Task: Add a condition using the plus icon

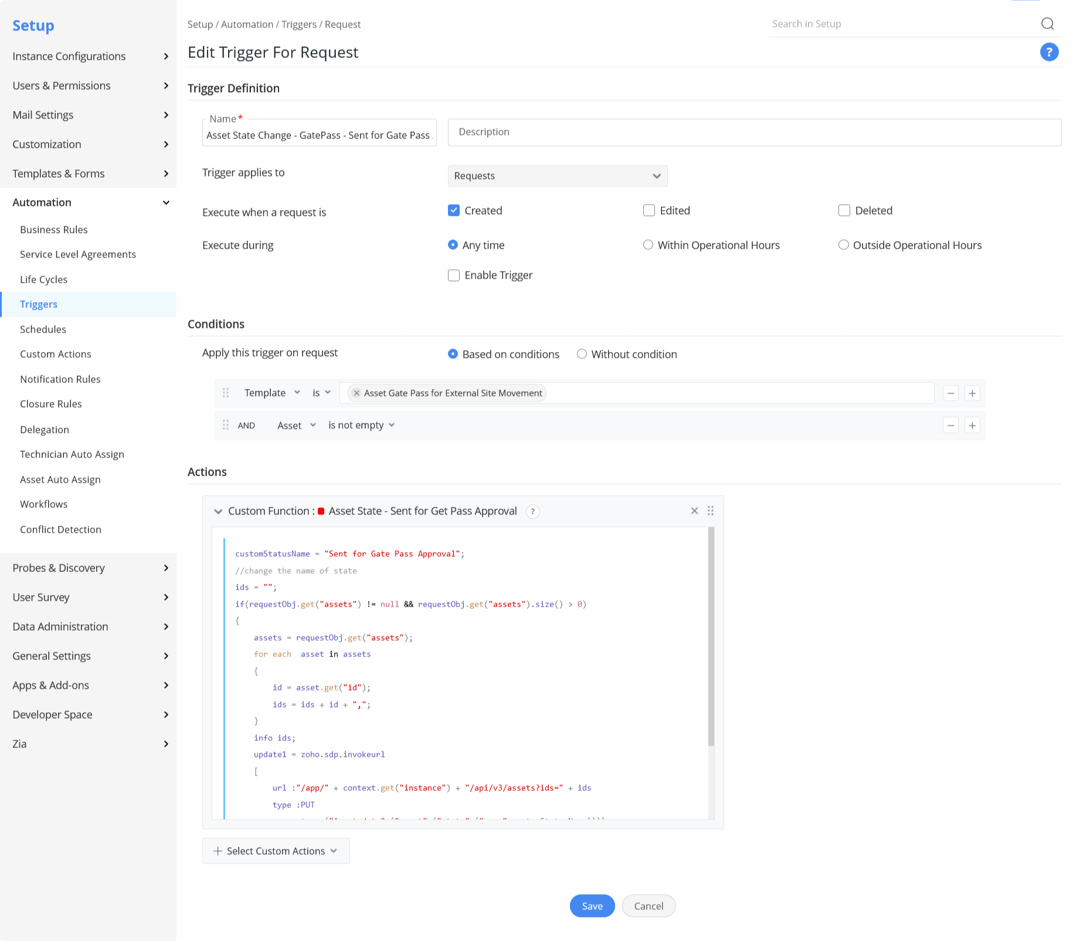Action: point(972,393)
